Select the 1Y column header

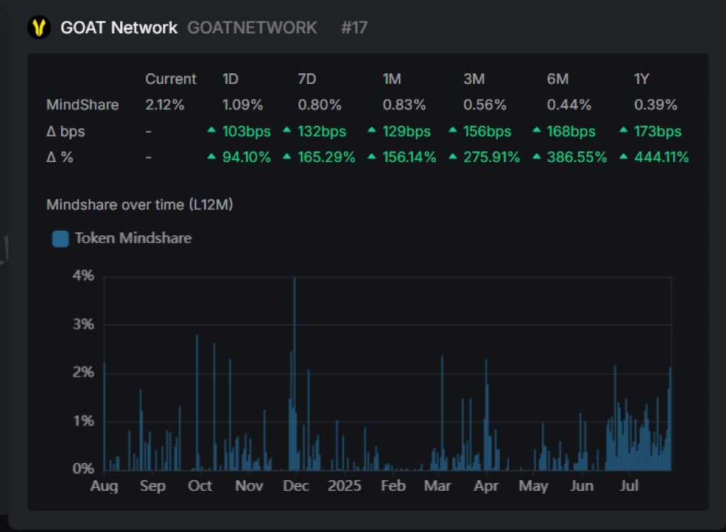(x=641, y=79)
